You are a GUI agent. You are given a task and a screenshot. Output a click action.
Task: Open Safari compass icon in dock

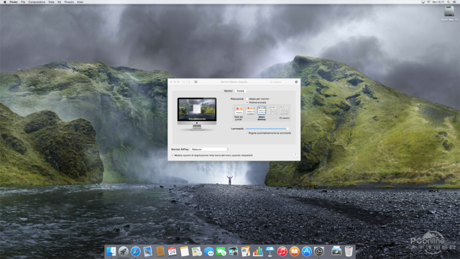[x=136, y=251]
